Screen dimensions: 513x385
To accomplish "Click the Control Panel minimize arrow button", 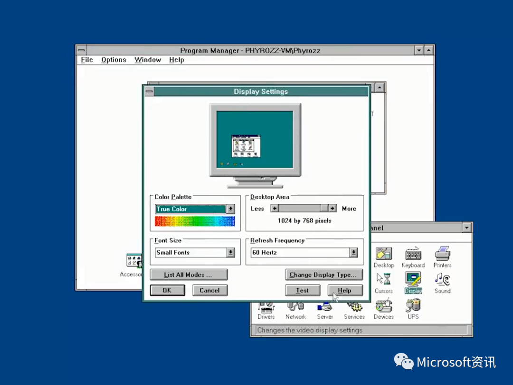I will pos(466,228).
